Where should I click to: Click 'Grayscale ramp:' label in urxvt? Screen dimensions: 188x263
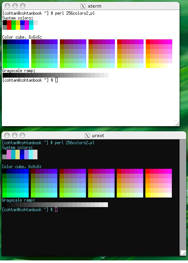tap(18, 200)
